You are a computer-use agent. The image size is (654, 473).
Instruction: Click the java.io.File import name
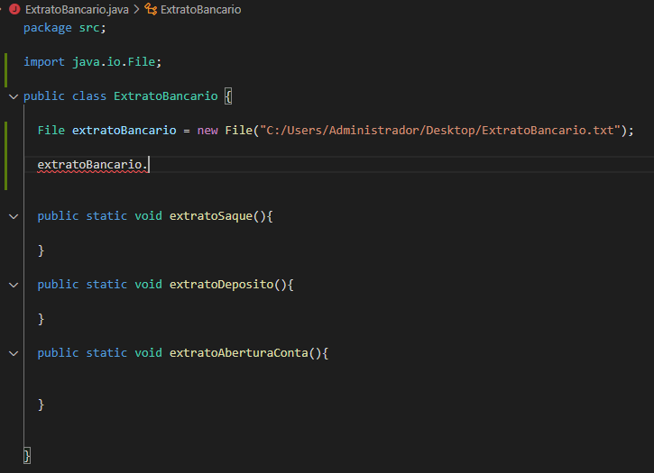(114, 62)
